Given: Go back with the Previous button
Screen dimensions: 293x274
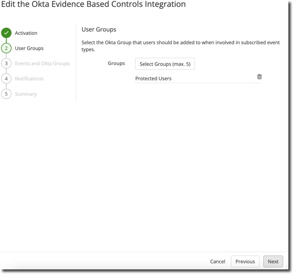Looking at the screenshot, I should click(245, 262).
